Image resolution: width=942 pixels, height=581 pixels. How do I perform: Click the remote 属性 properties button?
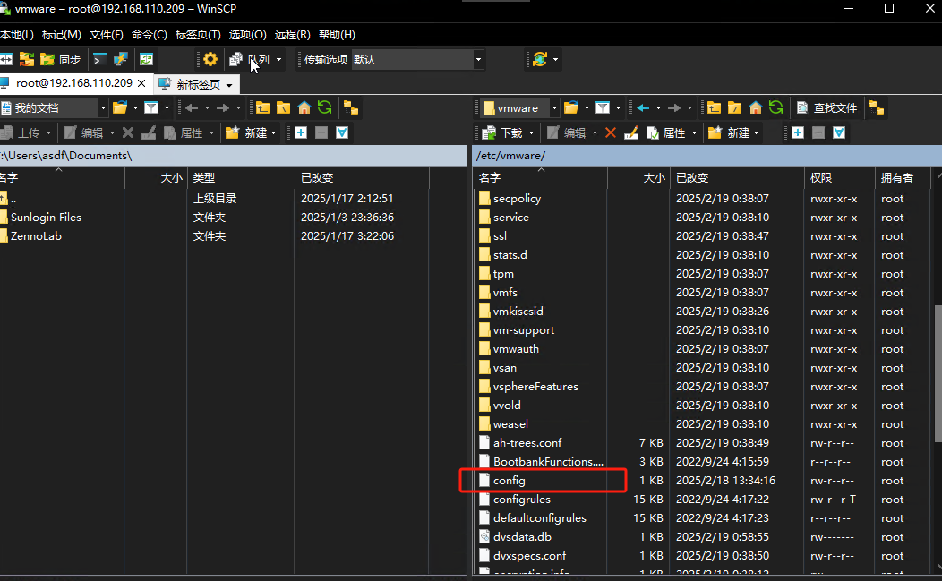pyautogui.click(x=666, y=132)
